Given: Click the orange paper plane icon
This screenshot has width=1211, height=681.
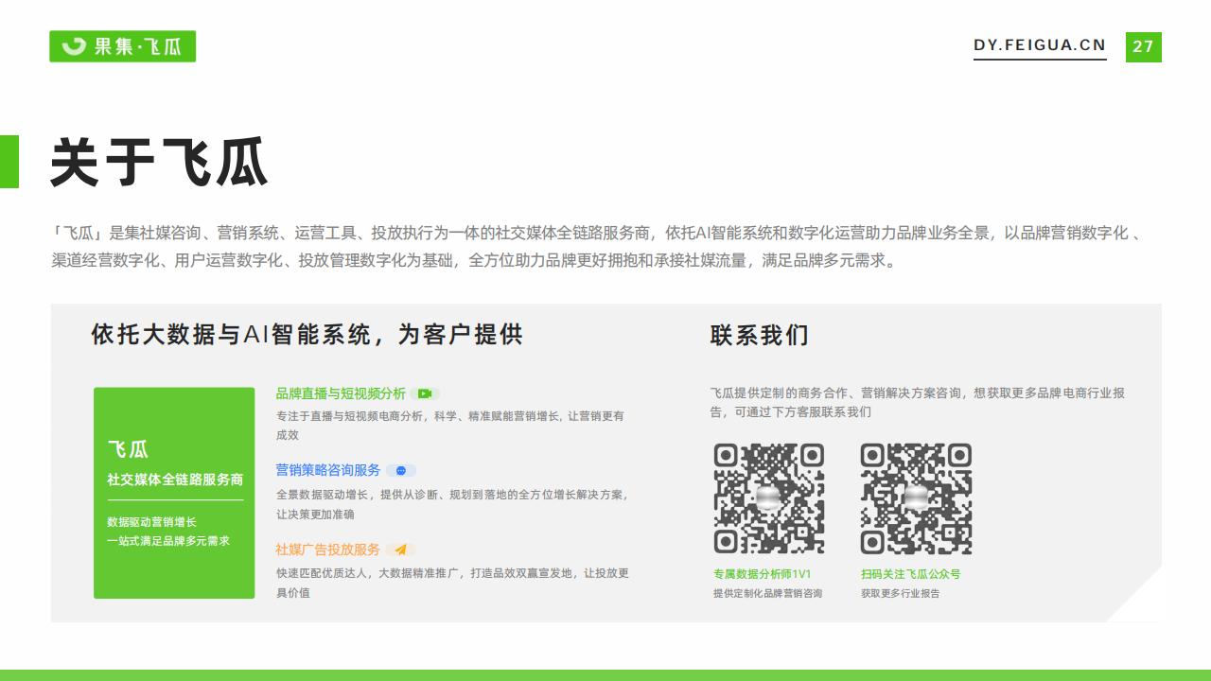Looking at the screenshot, I should click(x=400, y=550).
